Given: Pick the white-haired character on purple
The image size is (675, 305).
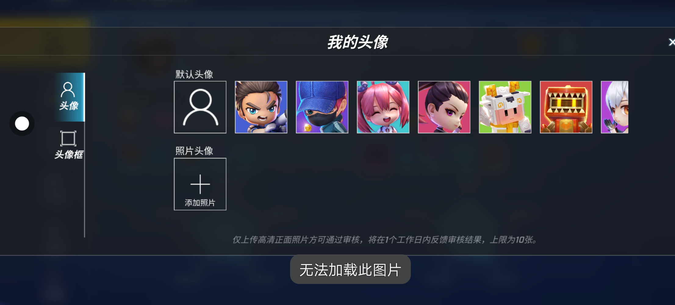Looking at the screenshot, I should click(615, 107).
